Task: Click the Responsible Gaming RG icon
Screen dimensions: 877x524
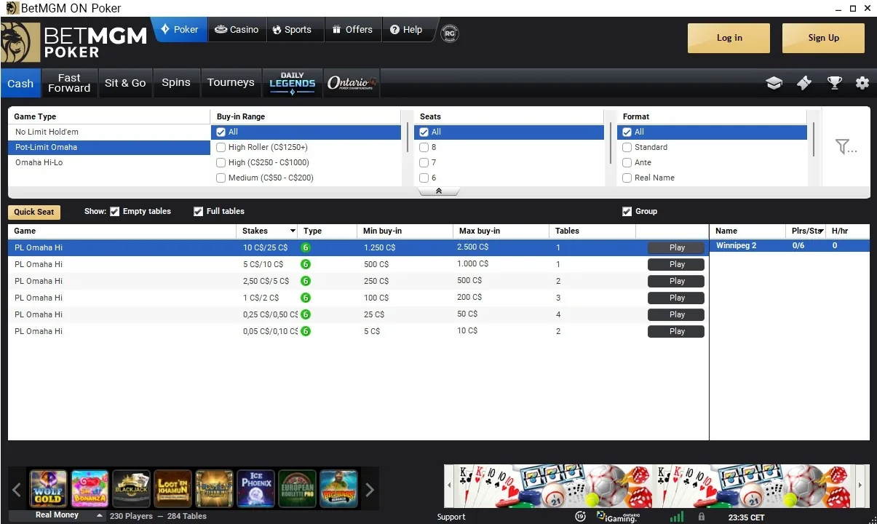Action: point(449,33)
